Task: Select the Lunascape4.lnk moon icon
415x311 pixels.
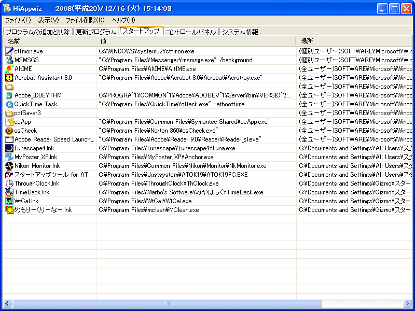Action: point(9,148)
